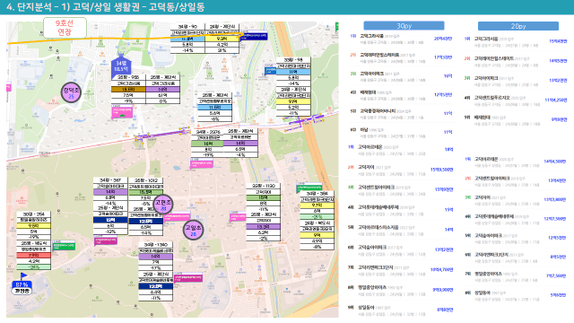Click the brown 18.5억 cell in 고덕그라시움 table
The width and height of the screenshot is (574, 323).
(128, 89)
